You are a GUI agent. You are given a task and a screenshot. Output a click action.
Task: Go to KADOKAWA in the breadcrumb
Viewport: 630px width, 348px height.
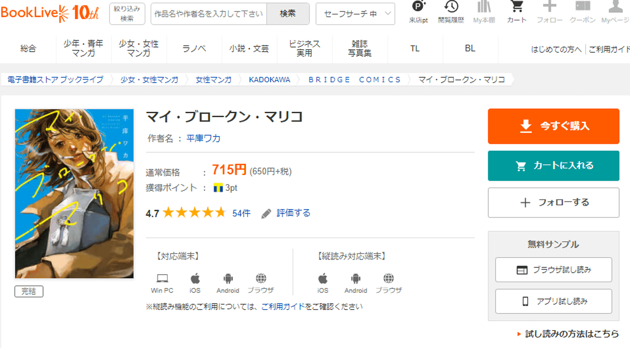coord(269,79)
